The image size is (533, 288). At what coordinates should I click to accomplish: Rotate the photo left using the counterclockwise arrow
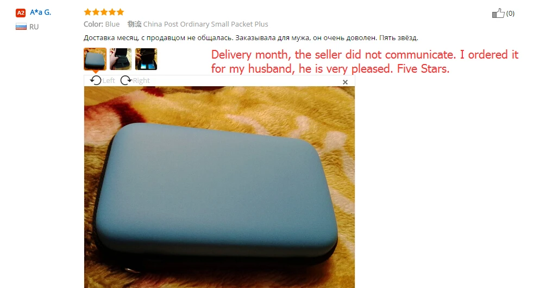click(96, 80)
